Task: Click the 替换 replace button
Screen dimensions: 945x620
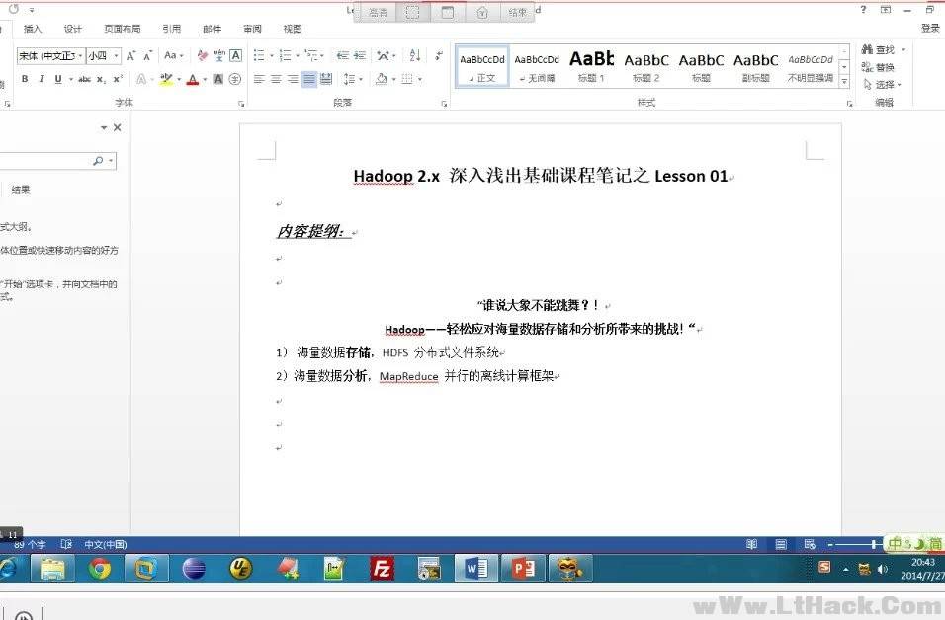Action: click(878, 67)
